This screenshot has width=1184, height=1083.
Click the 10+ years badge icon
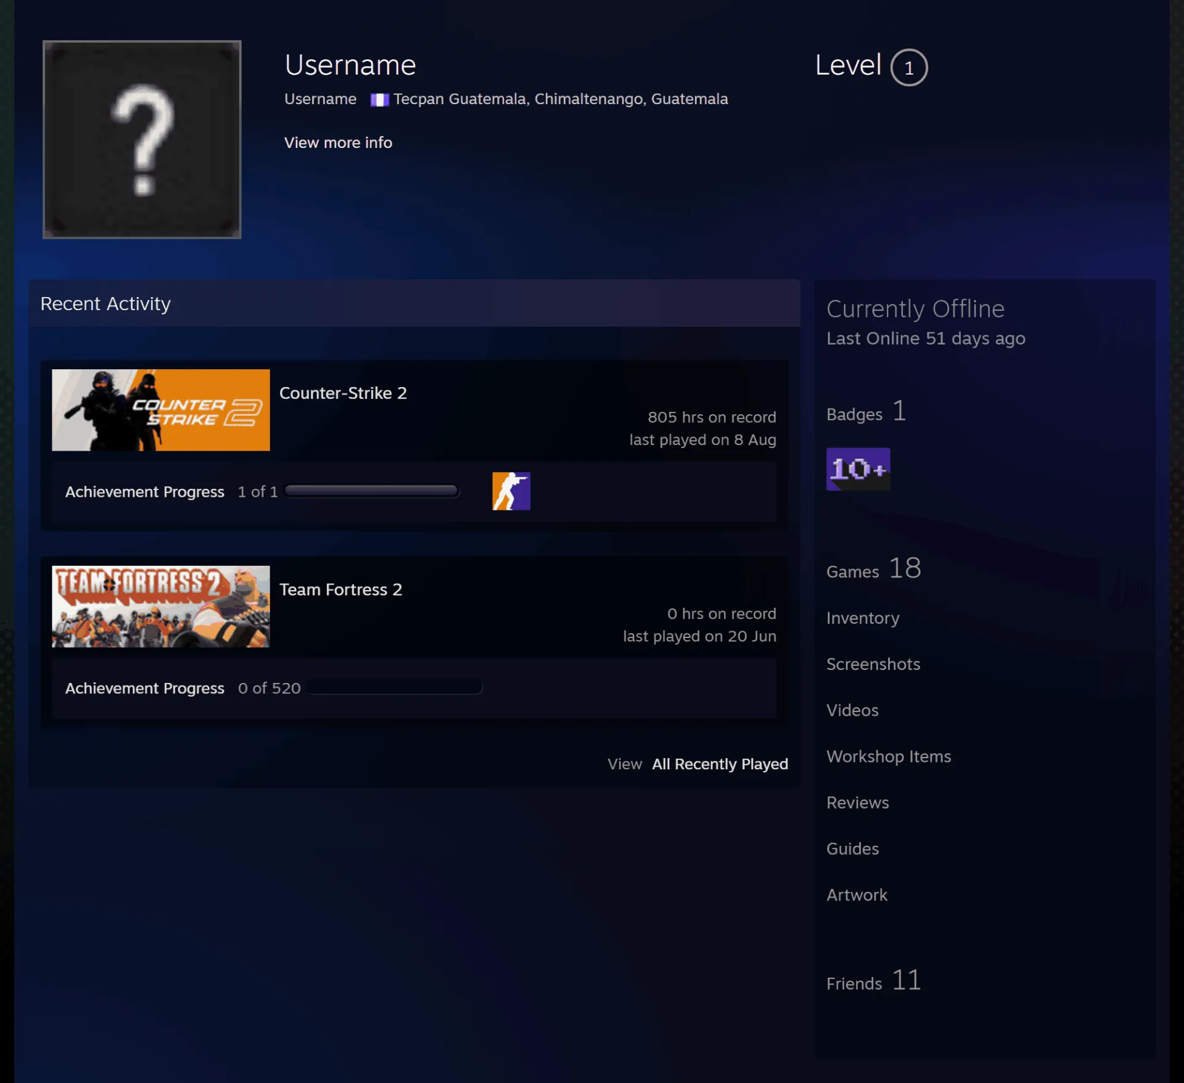(858, 469)
